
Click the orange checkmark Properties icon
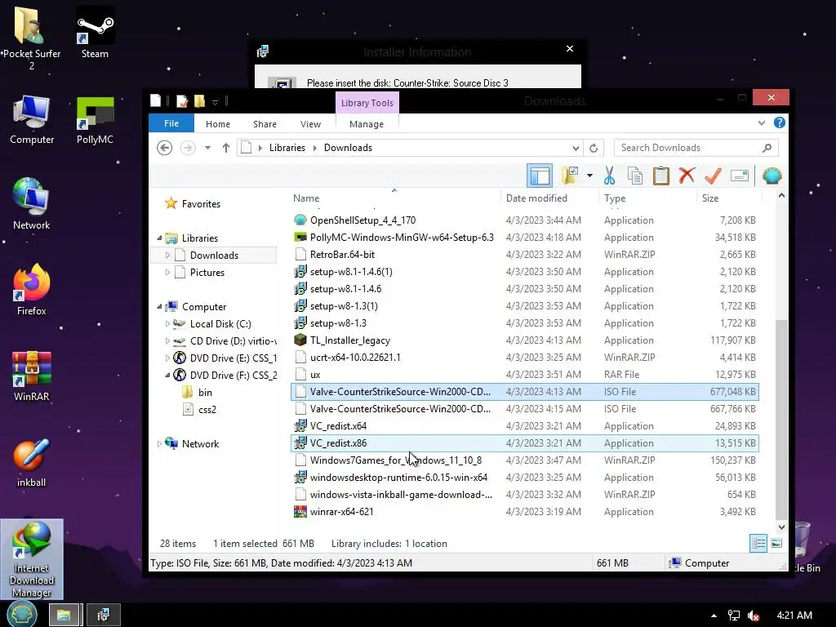713,176
